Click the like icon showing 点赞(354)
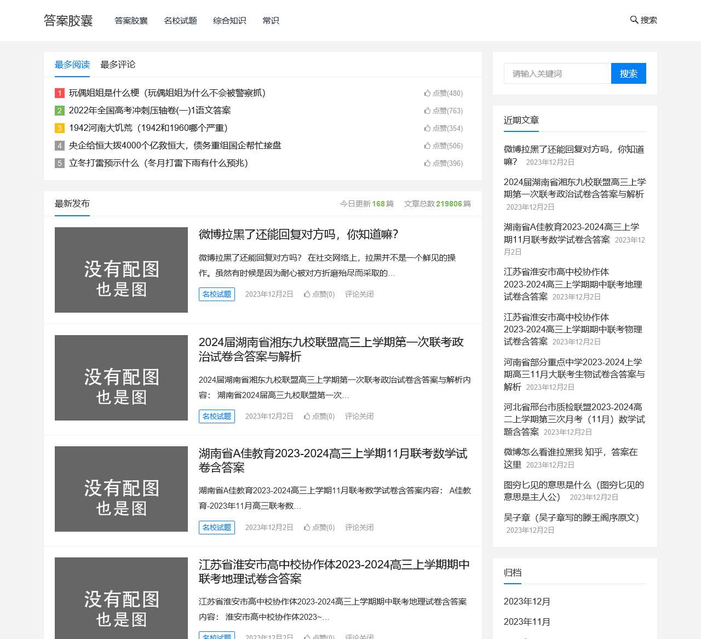Image resolution: width=701 pixels, height=639 pixels. 427,128
